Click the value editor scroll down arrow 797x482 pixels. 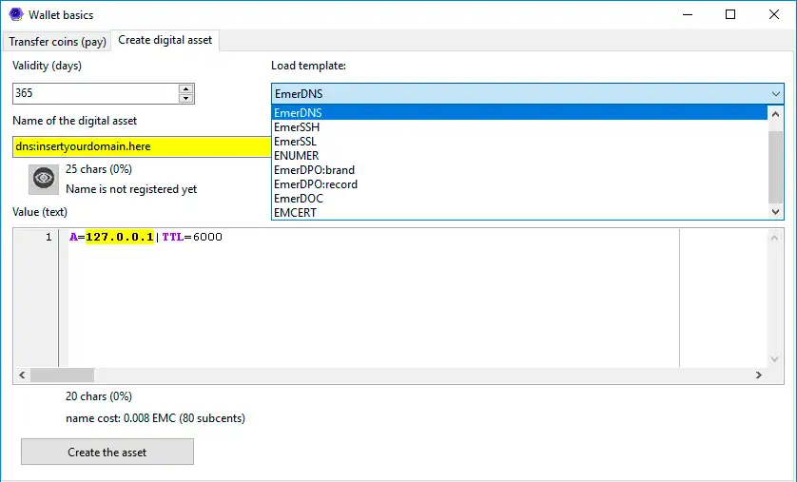(774, 359)
